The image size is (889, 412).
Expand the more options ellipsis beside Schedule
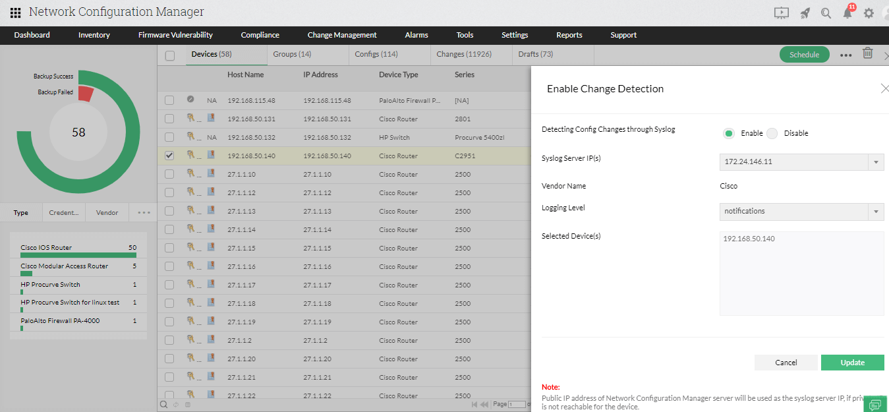pos(846,55)
